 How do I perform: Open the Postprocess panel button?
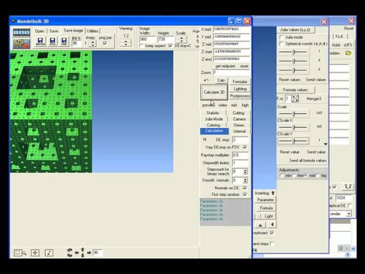pos(240,96)
